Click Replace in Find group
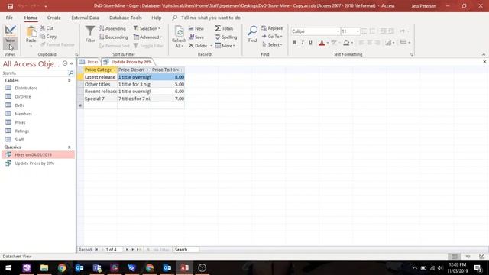The width and height of the screenshot is (489, 275). click(x=272, y=28)
